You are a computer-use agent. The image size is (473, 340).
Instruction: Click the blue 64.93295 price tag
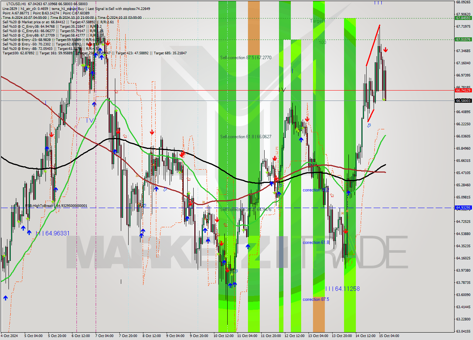click(x=463, y=208)
